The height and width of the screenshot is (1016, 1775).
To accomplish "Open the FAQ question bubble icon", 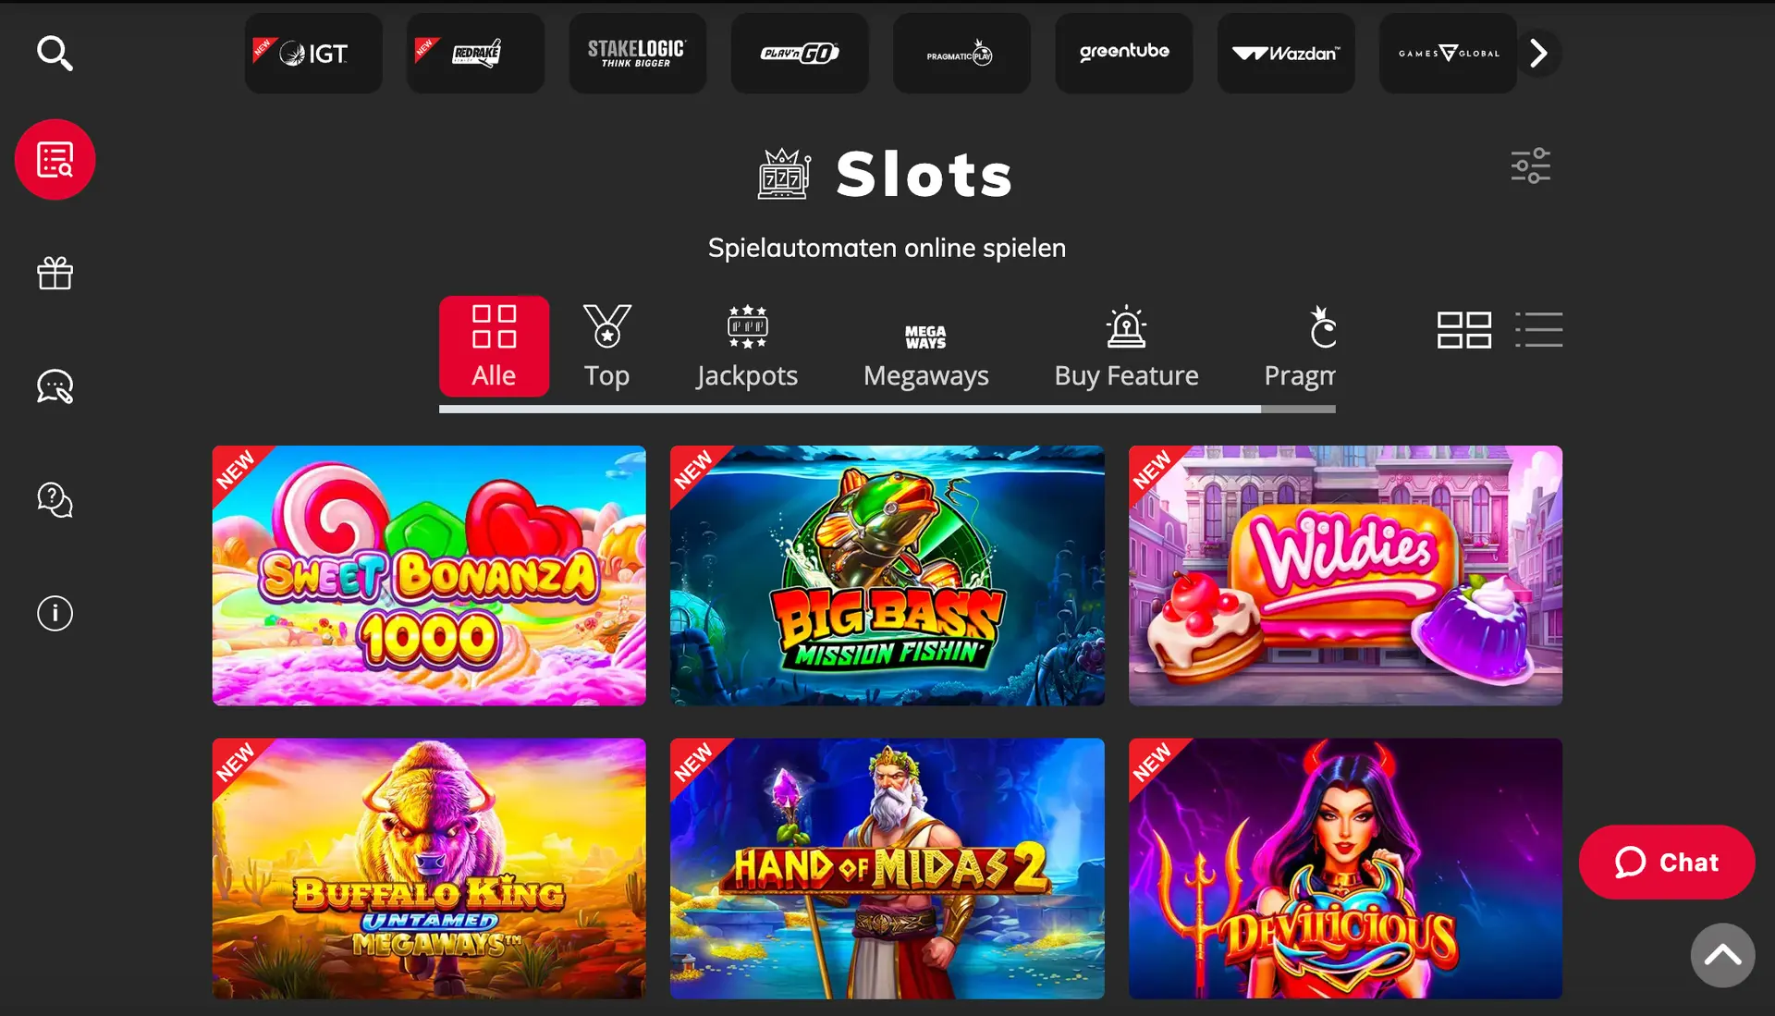I will [x=55, y=500].
